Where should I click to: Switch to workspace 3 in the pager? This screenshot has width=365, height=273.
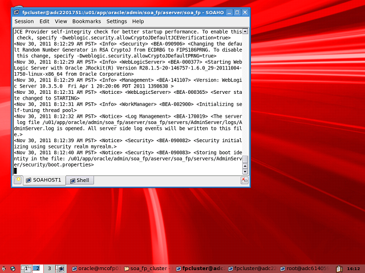coord(49,268)
